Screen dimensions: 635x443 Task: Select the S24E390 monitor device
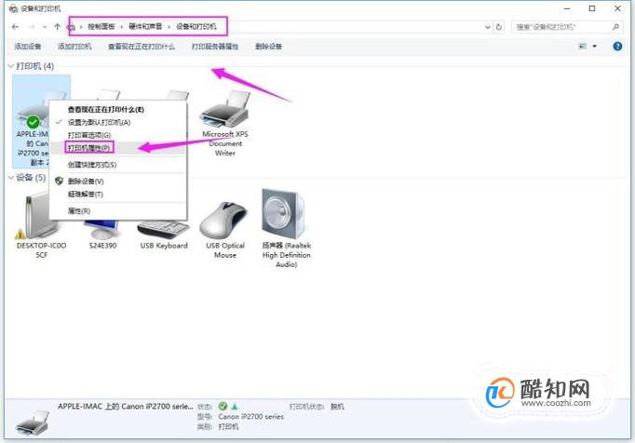coord(102,235)
